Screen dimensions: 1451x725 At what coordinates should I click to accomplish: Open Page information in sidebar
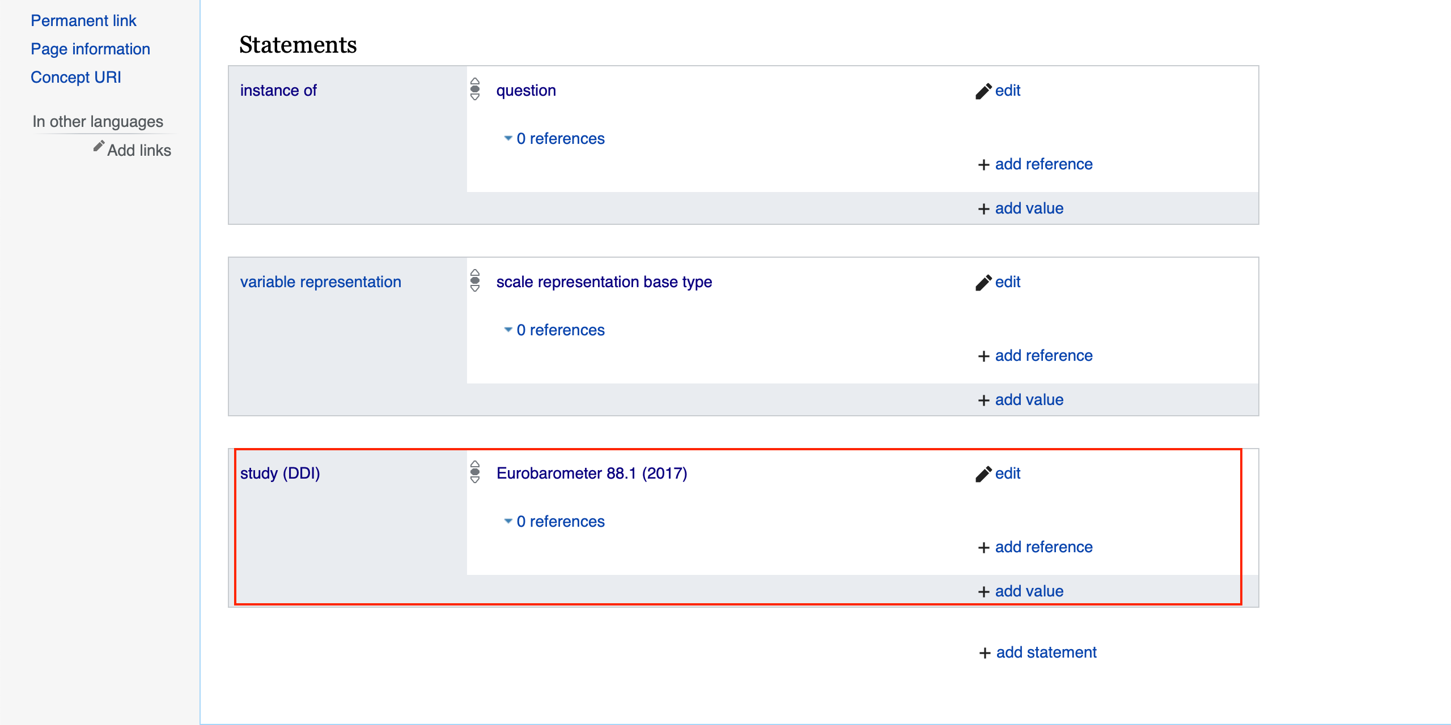coord(90,49)
